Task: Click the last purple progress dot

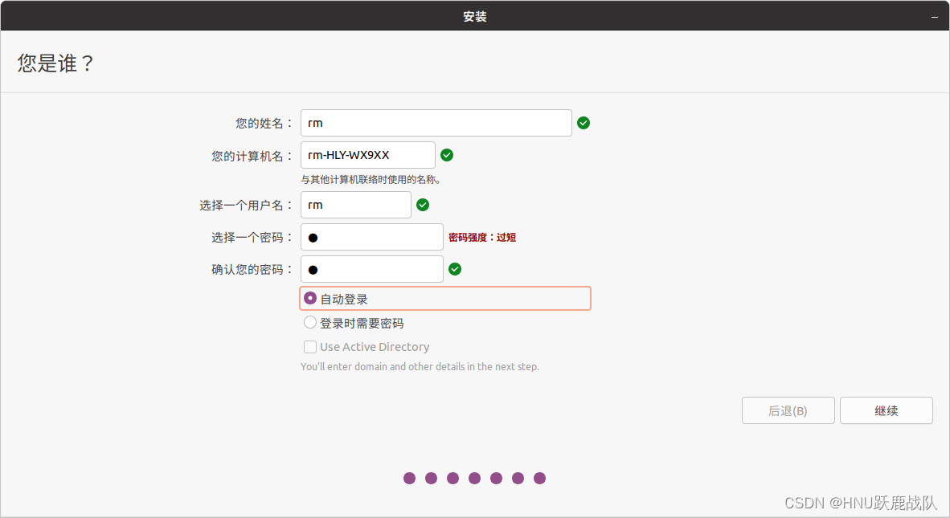Action: coord(539,478)
